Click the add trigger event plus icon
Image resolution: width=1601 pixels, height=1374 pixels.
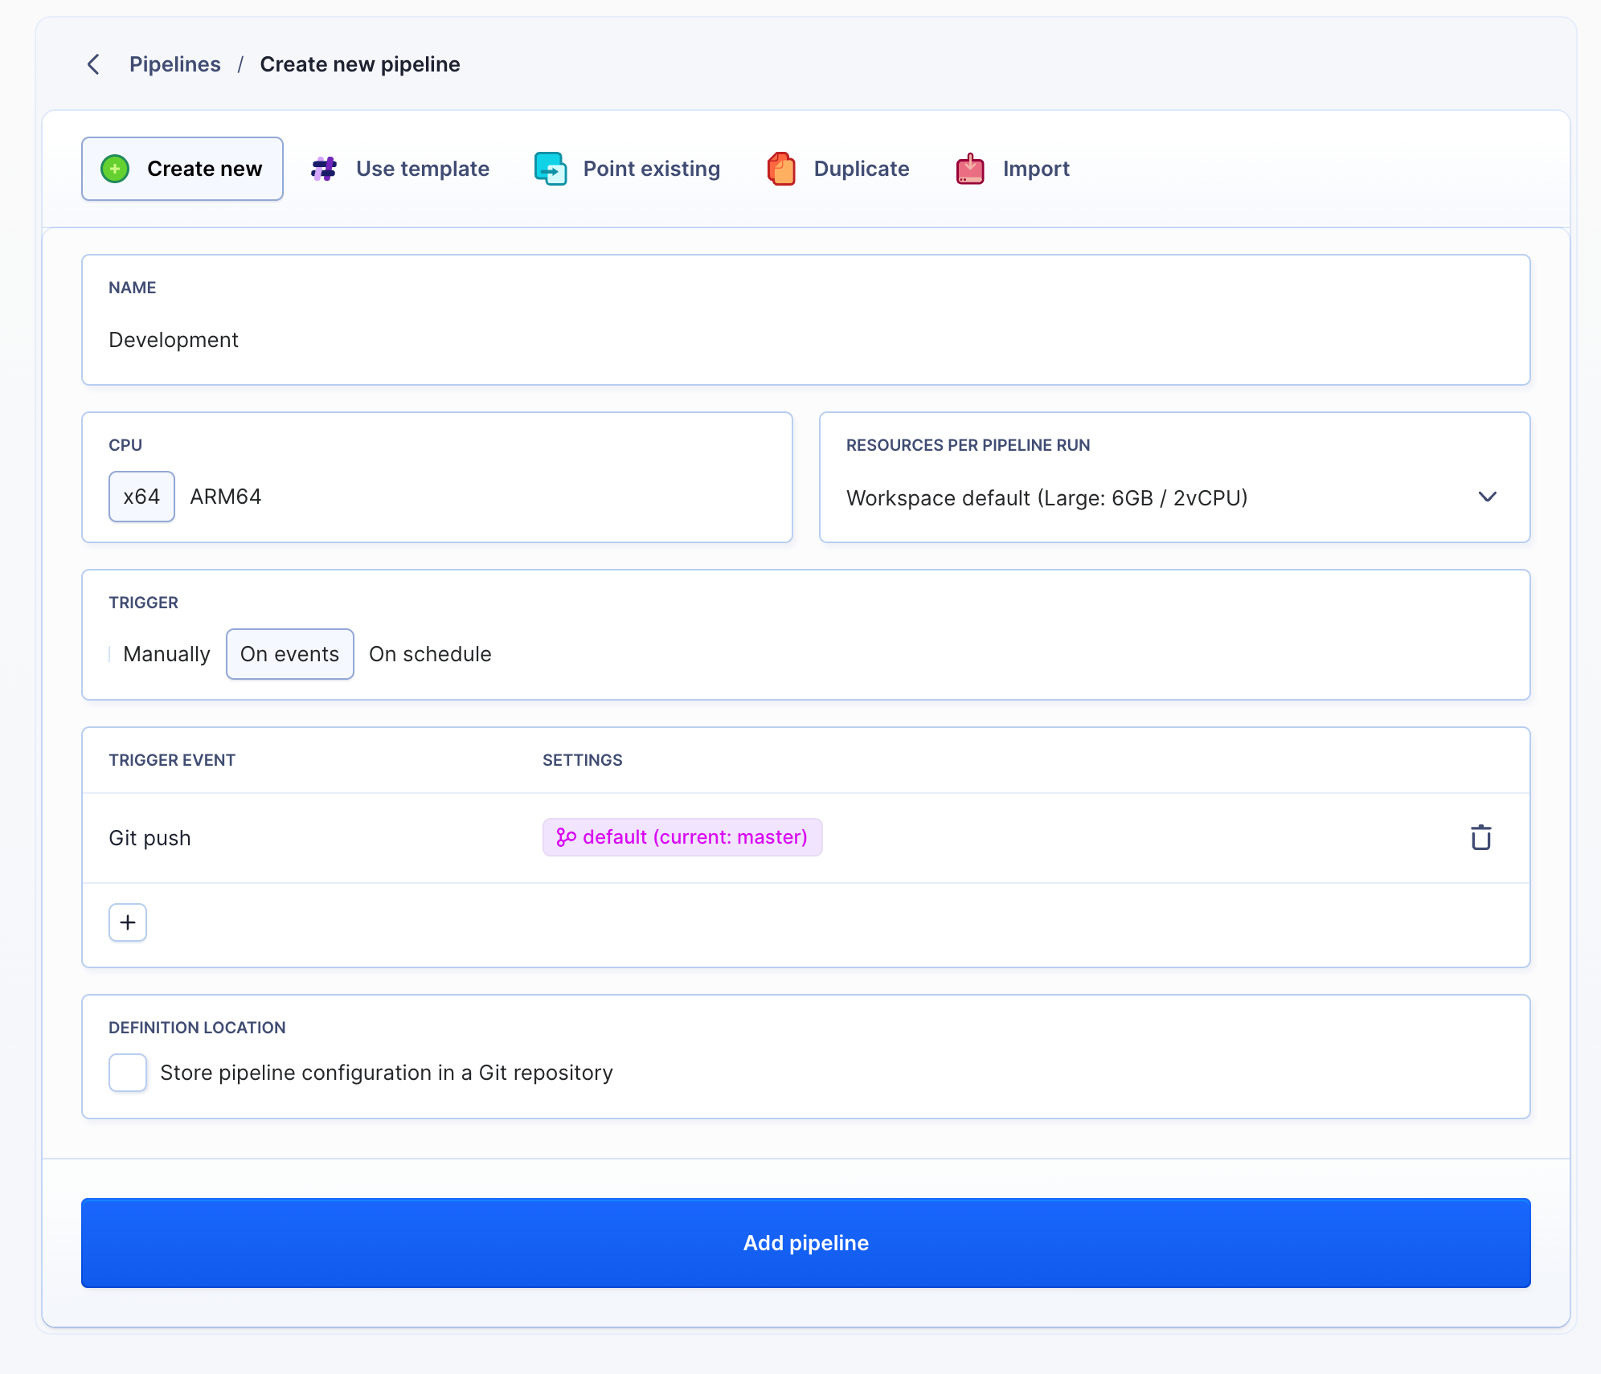pyautogui.click(x=128, y=922)
